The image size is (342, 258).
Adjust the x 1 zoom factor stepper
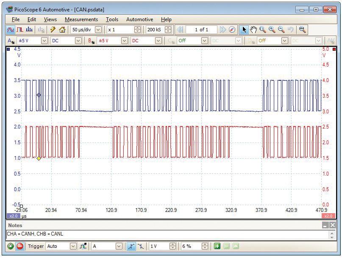pos(137,30)
